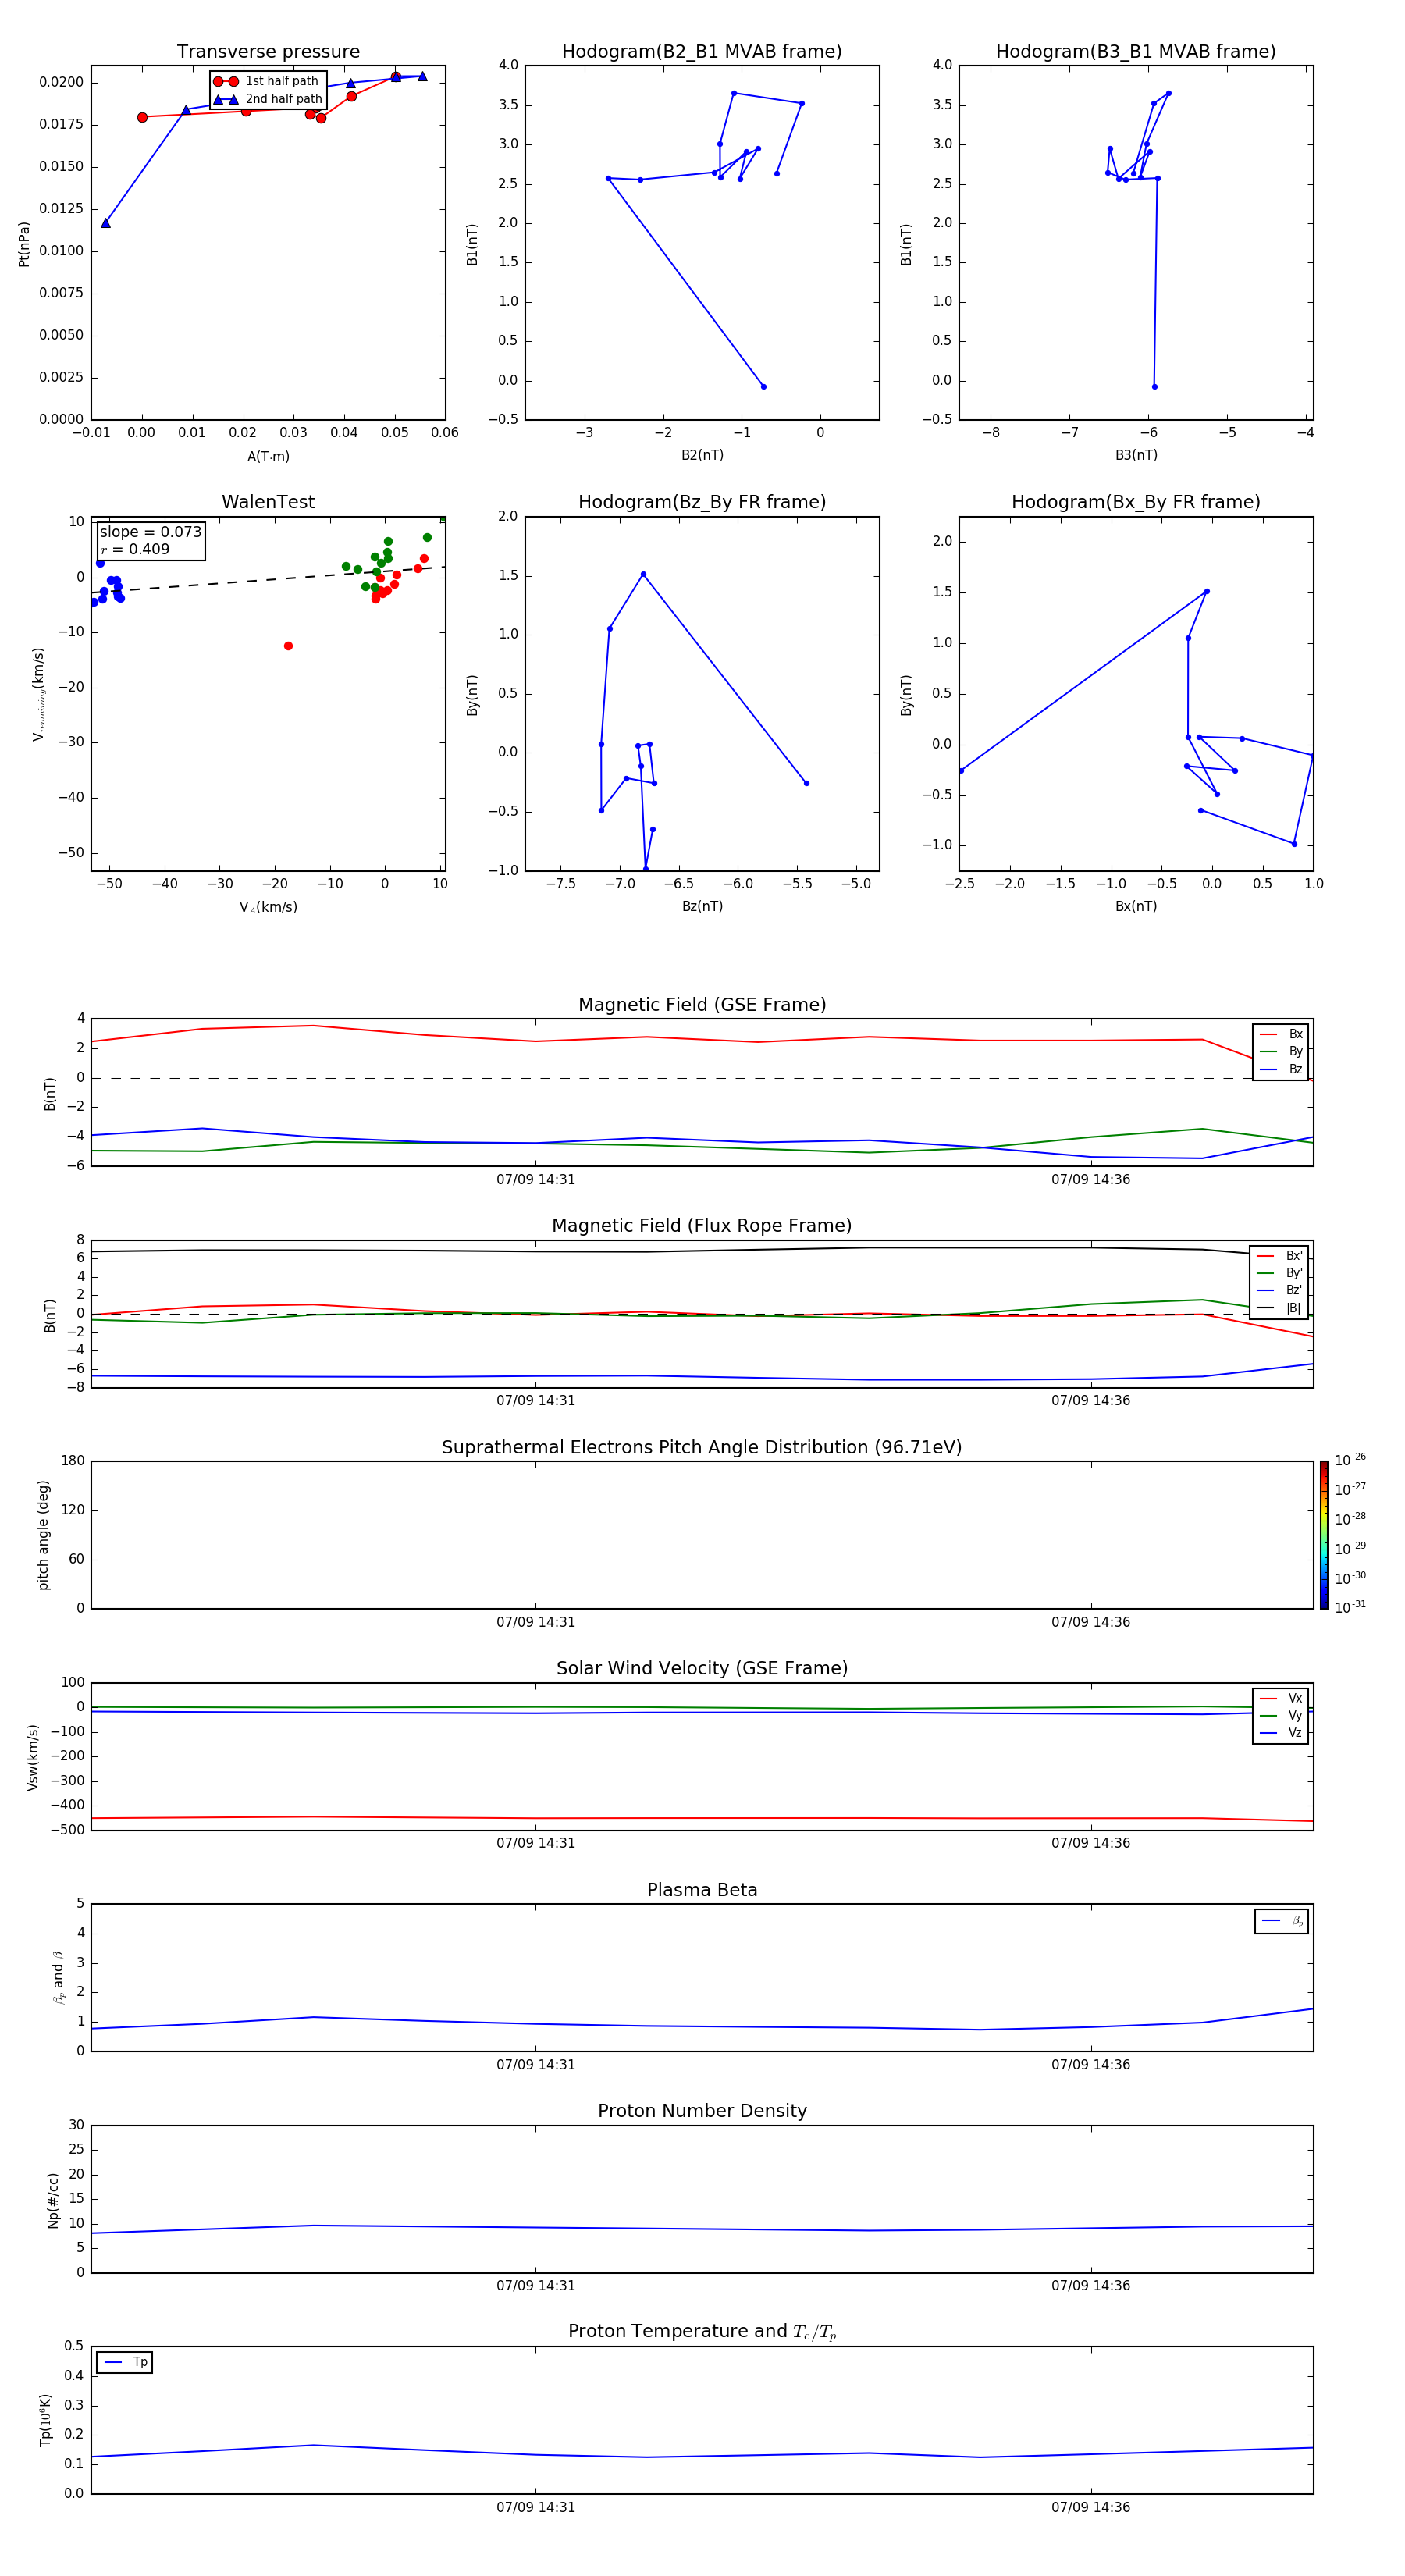
Task: Select the Bx entry in GSE magnetic field legend
Action: coord(1281,1034)
